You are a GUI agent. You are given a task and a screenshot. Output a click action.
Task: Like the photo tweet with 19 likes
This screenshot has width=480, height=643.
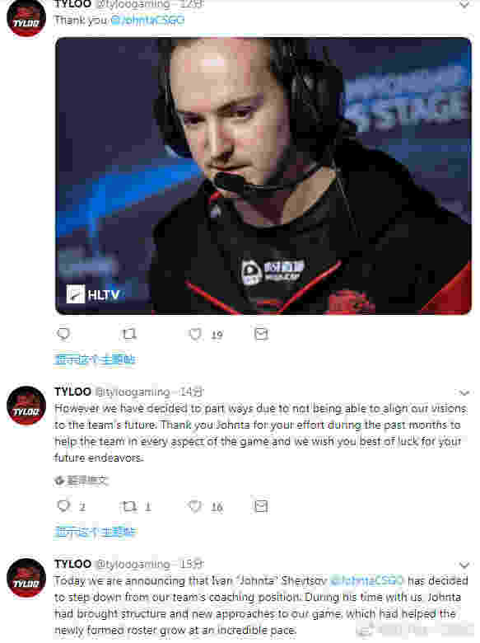pyautogui.click(x=195, y=334)
